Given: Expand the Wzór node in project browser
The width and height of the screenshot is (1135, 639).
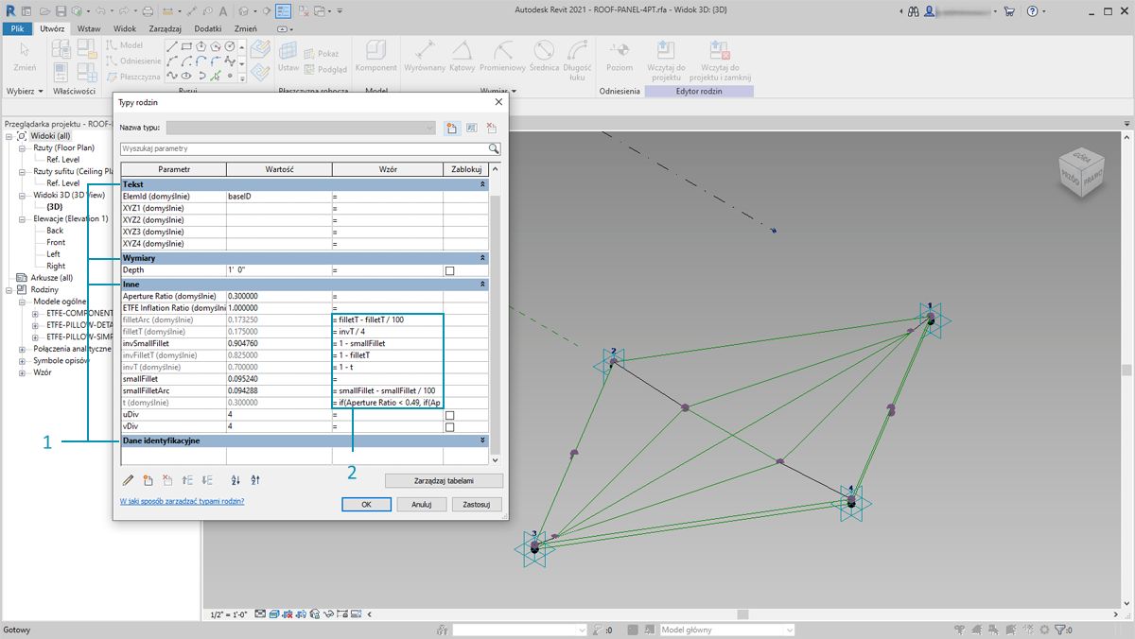Looking at the screenshot, I should tap(23, 372).
